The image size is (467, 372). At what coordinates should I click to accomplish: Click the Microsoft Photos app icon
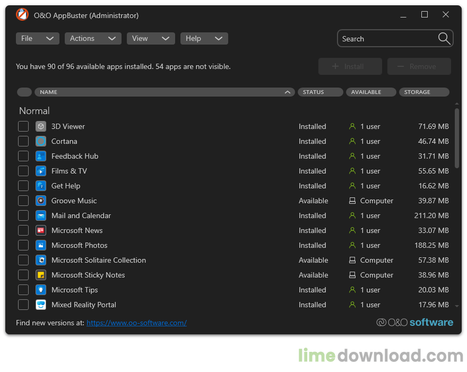(x=41, y=245)
